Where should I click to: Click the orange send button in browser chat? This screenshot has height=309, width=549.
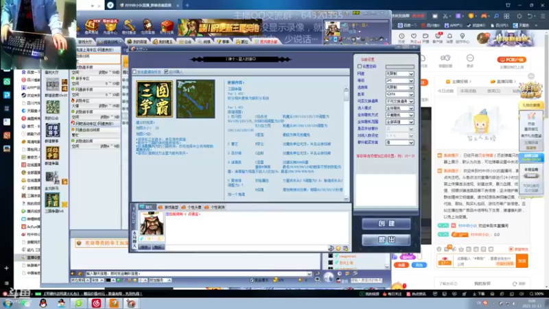coord(522,261)
